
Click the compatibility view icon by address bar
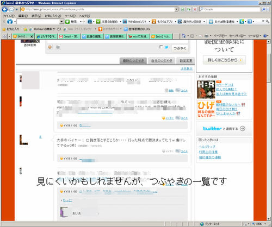pos(182,9)
